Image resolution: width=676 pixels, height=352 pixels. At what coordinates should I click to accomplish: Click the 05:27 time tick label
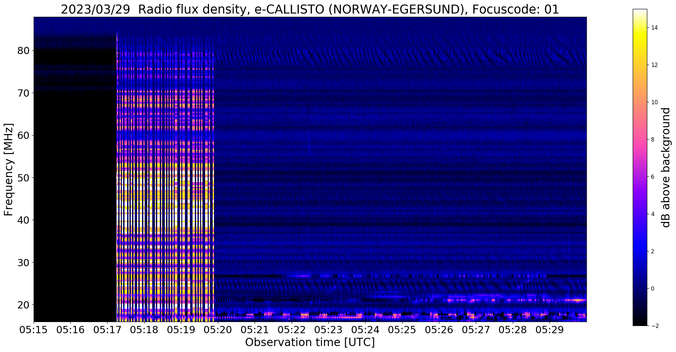pos(476,329)
